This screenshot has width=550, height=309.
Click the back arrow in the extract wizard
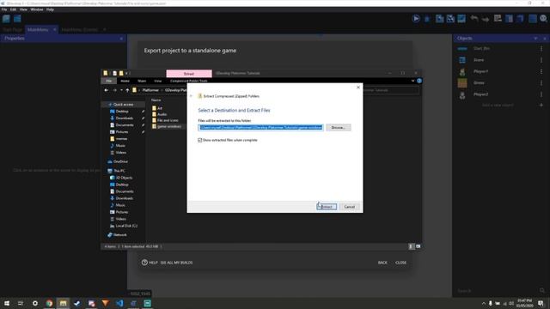pyautogui.click(x=191, y=96)
